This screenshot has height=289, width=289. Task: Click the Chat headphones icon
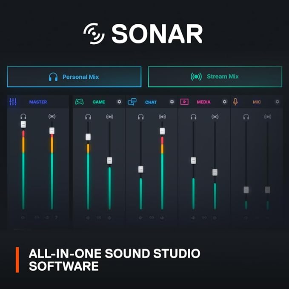tap(141, 117)
